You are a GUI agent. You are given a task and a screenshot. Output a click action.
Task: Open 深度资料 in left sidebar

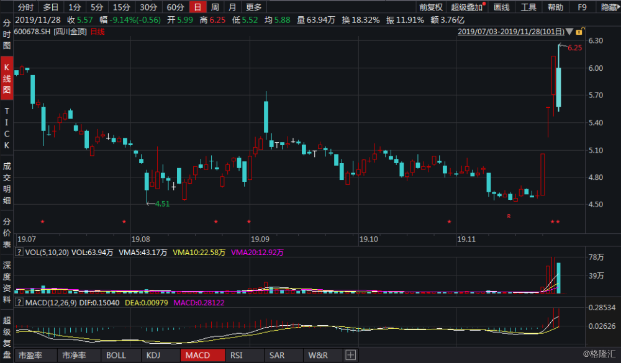tap(7, 282)
